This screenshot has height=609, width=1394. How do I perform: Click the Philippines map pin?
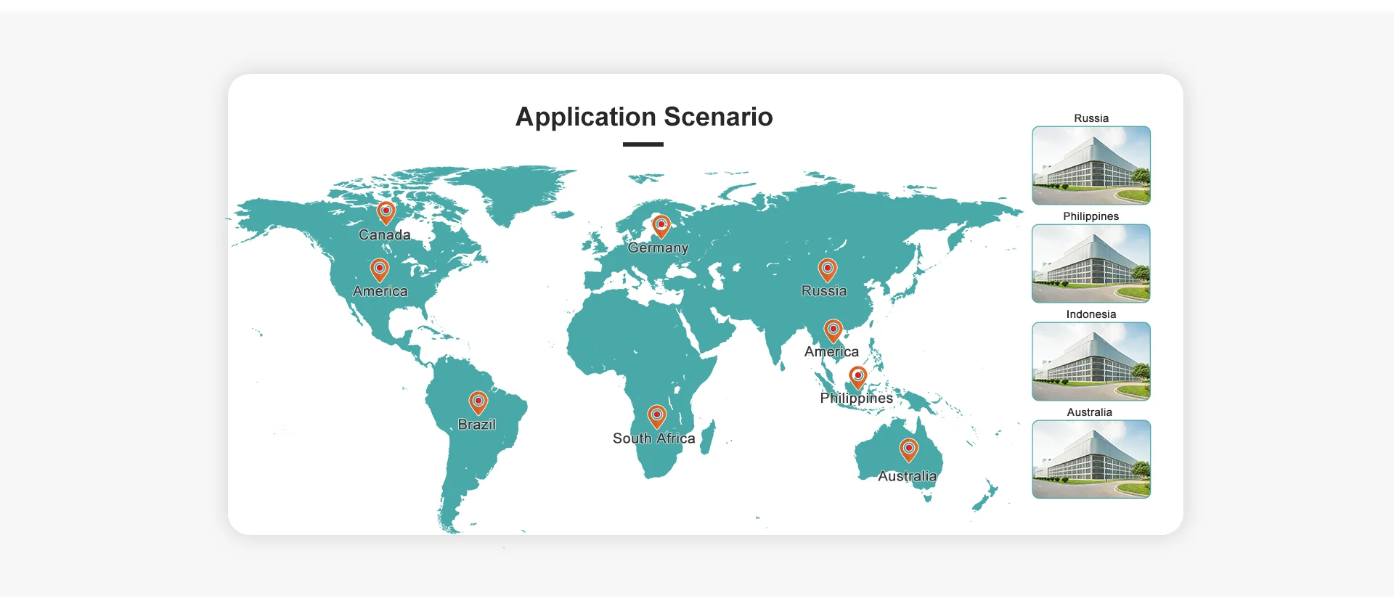click(x=858, y=377)
